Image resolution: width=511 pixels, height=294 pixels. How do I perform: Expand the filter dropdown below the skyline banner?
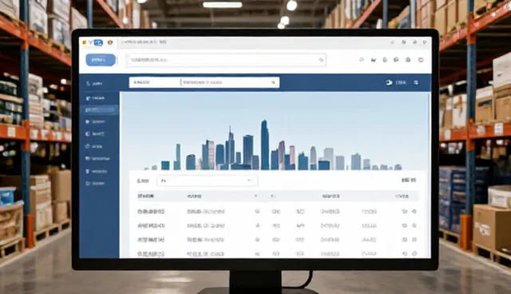click(208, 181)
